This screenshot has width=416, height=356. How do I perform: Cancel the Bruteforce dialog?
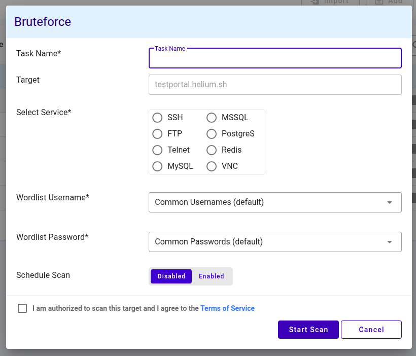pyautogui.click(x=371, y=330)
